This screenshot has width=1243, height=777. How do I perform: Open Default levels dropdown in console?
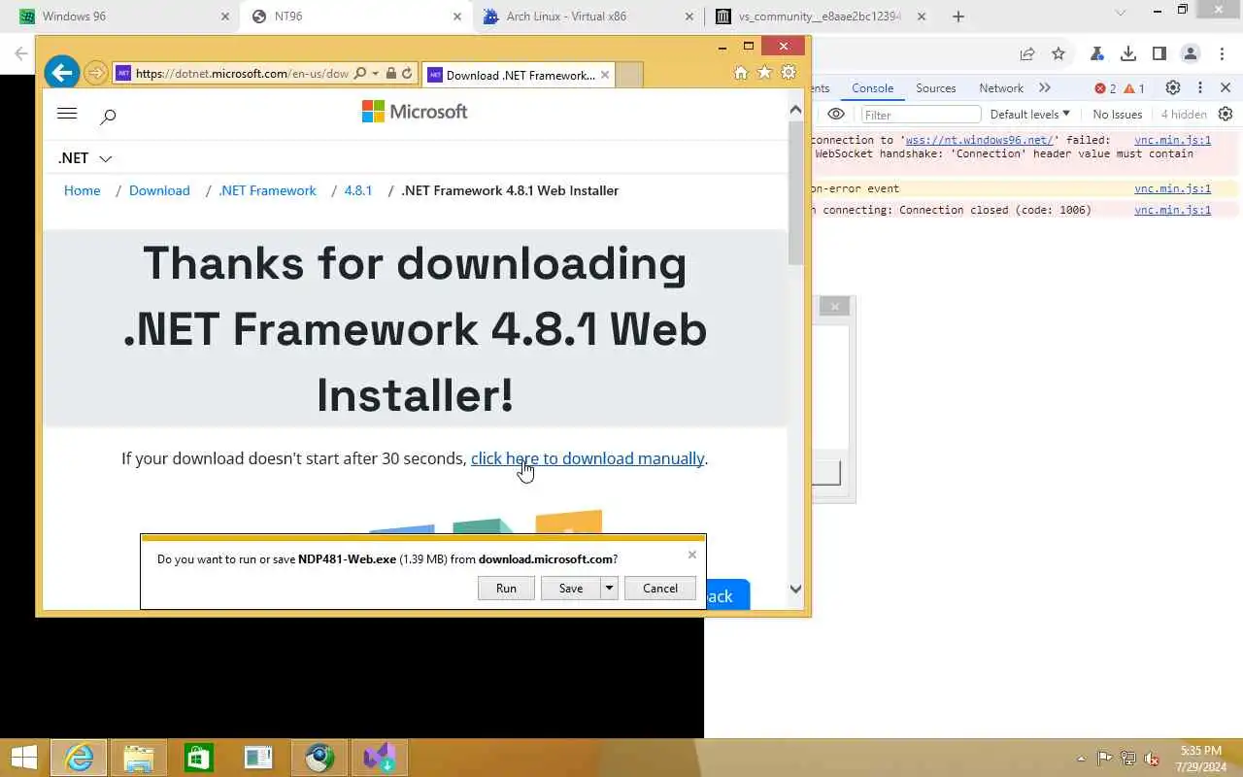1029,114
